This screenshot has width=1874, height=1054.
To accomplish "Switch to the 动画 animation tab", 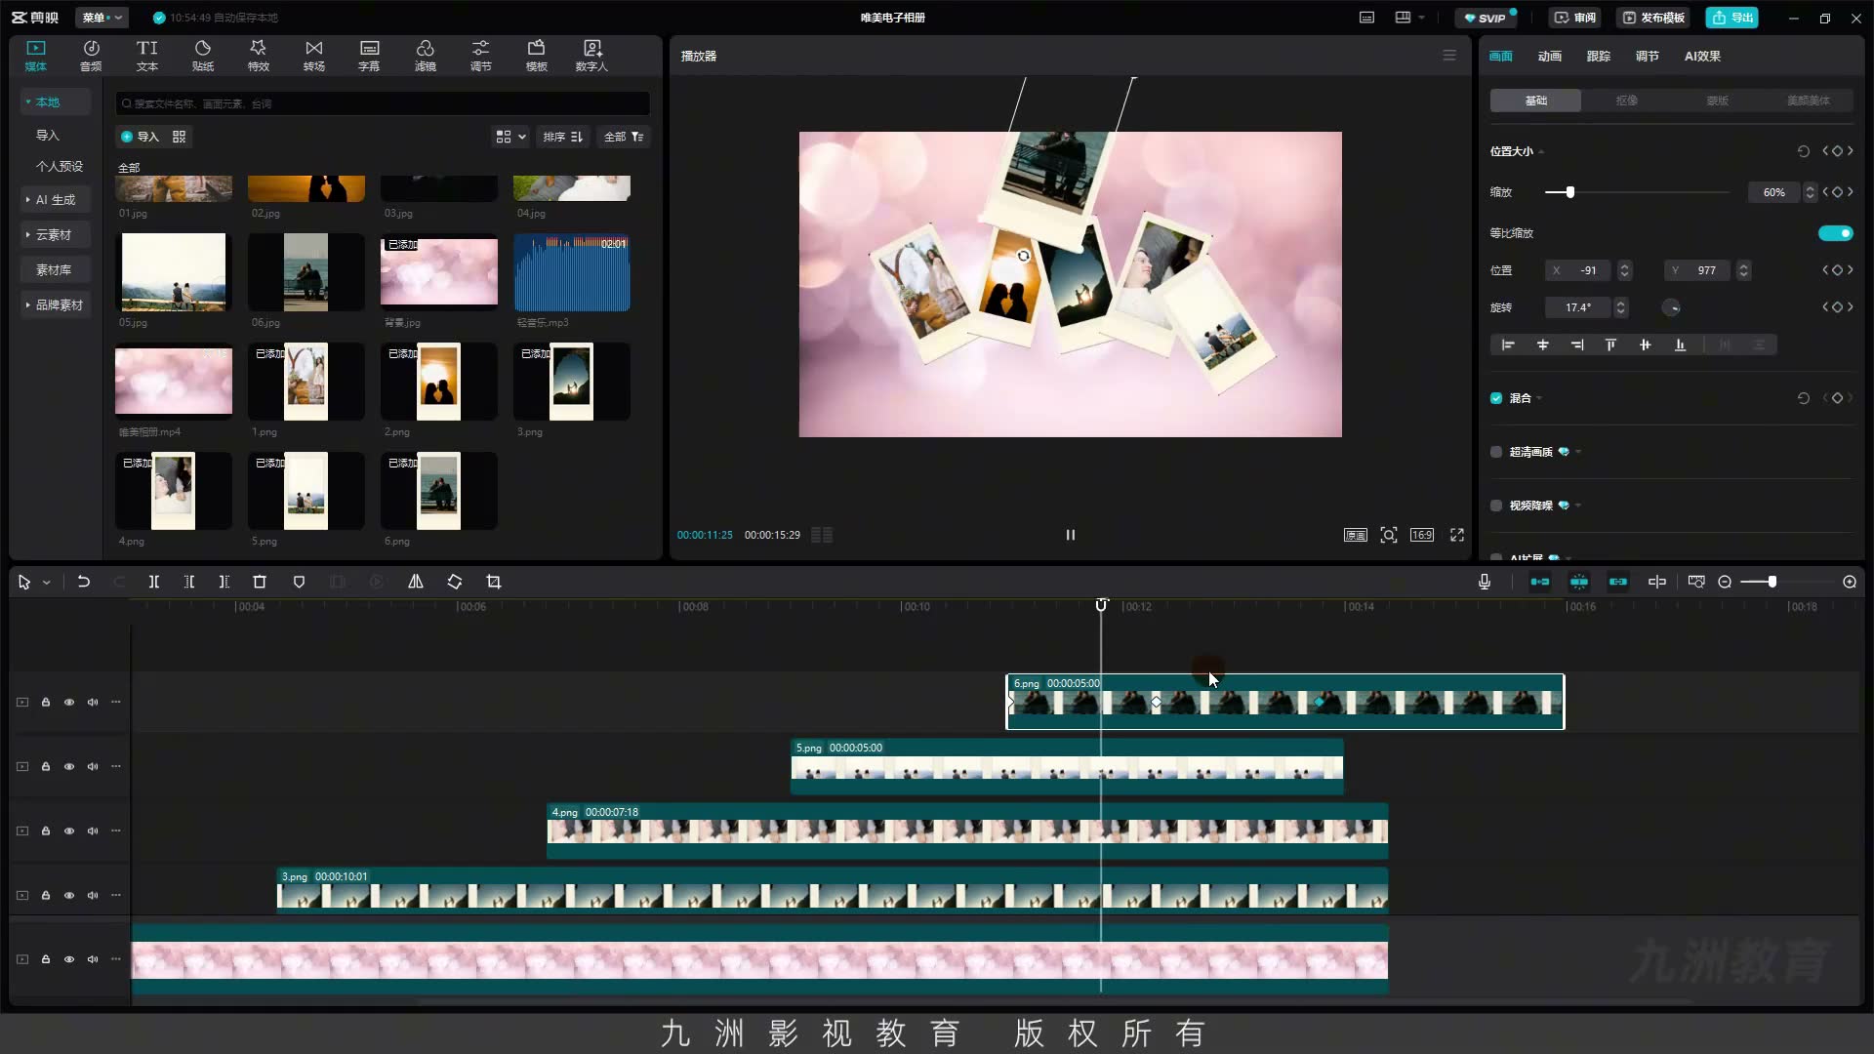I will pyautogui.click(x=1549, y=56).
